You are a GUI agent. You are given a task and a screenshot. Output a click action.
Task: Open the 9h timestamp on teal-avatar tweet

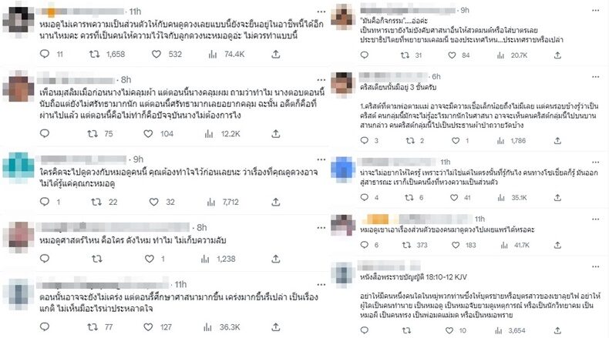click(138, 159)
